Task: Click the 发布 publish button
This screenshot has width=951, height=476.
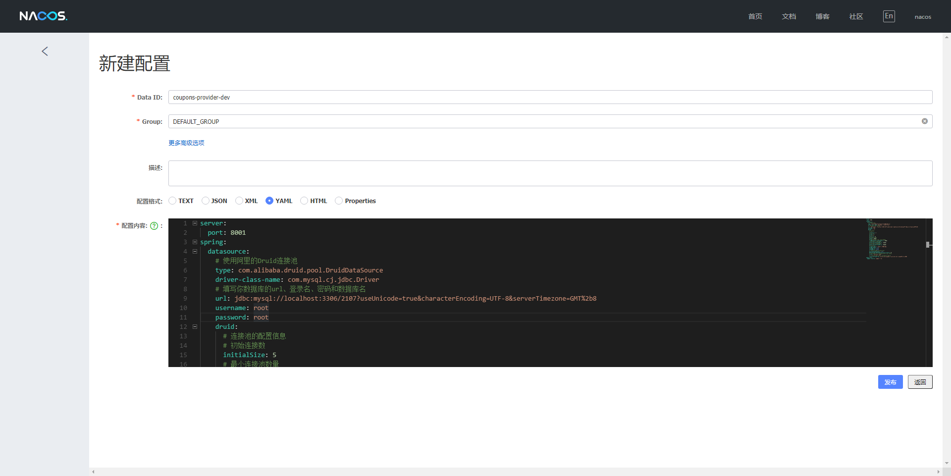Action: coord(890,382)
